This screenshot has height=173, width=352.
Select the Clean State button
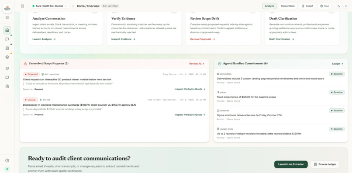click(288, 6)
